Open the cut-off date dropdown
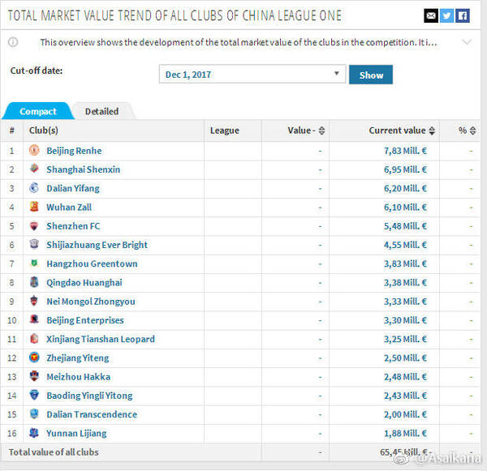487x471 pixels. tap(252, 75)
